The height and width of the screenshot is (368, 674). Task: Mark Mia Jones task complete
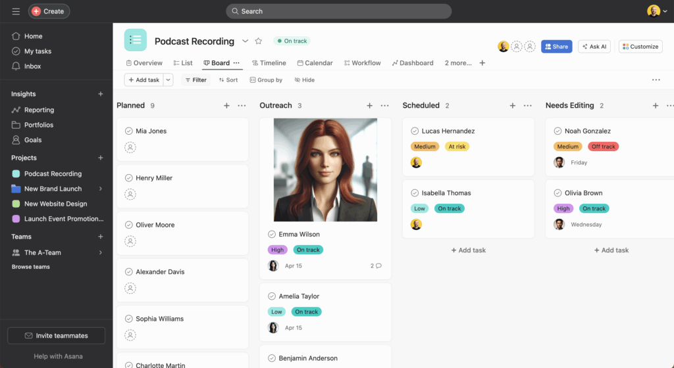pos(128,131)
